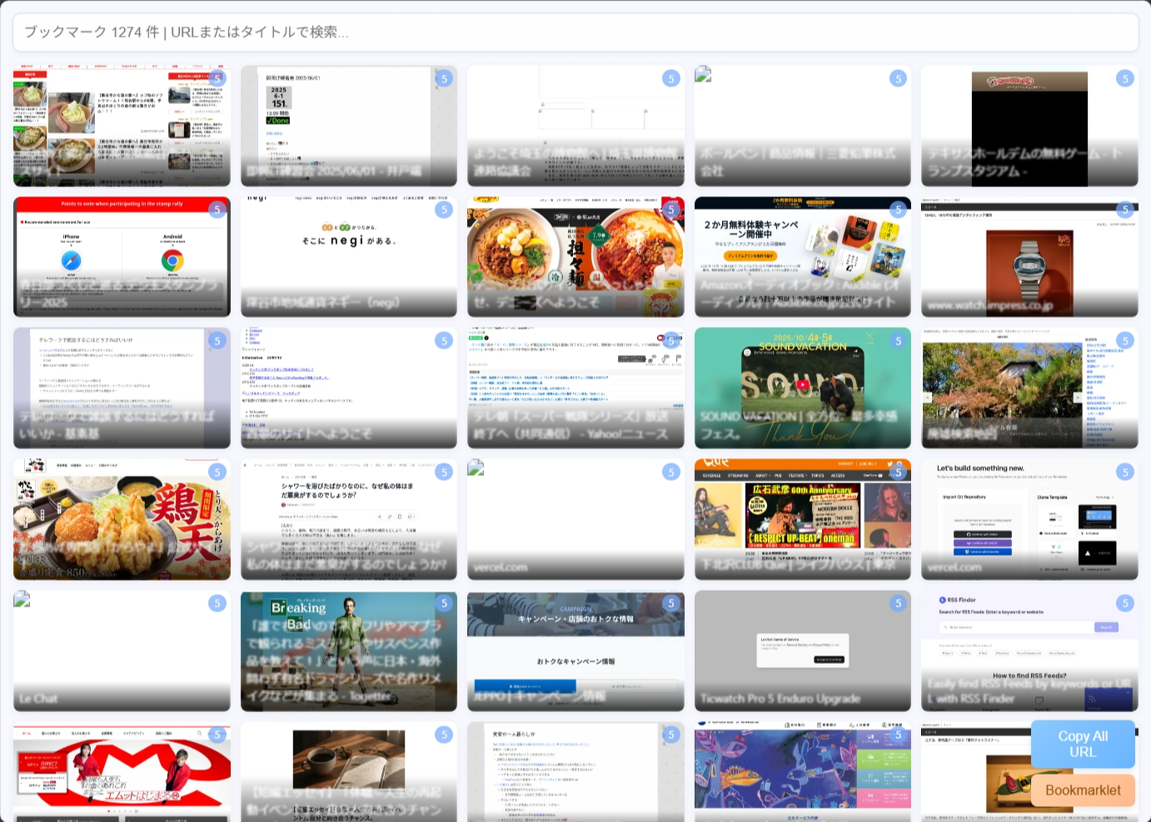
Task: Click the 5 badge on the Breaking Bad card
Action: click(x=444, y=603)
